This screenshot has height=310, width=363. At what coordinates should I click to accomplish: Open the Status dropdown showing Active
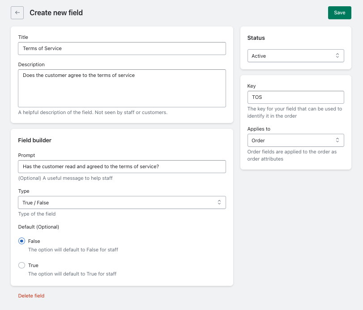pos(295,55)
